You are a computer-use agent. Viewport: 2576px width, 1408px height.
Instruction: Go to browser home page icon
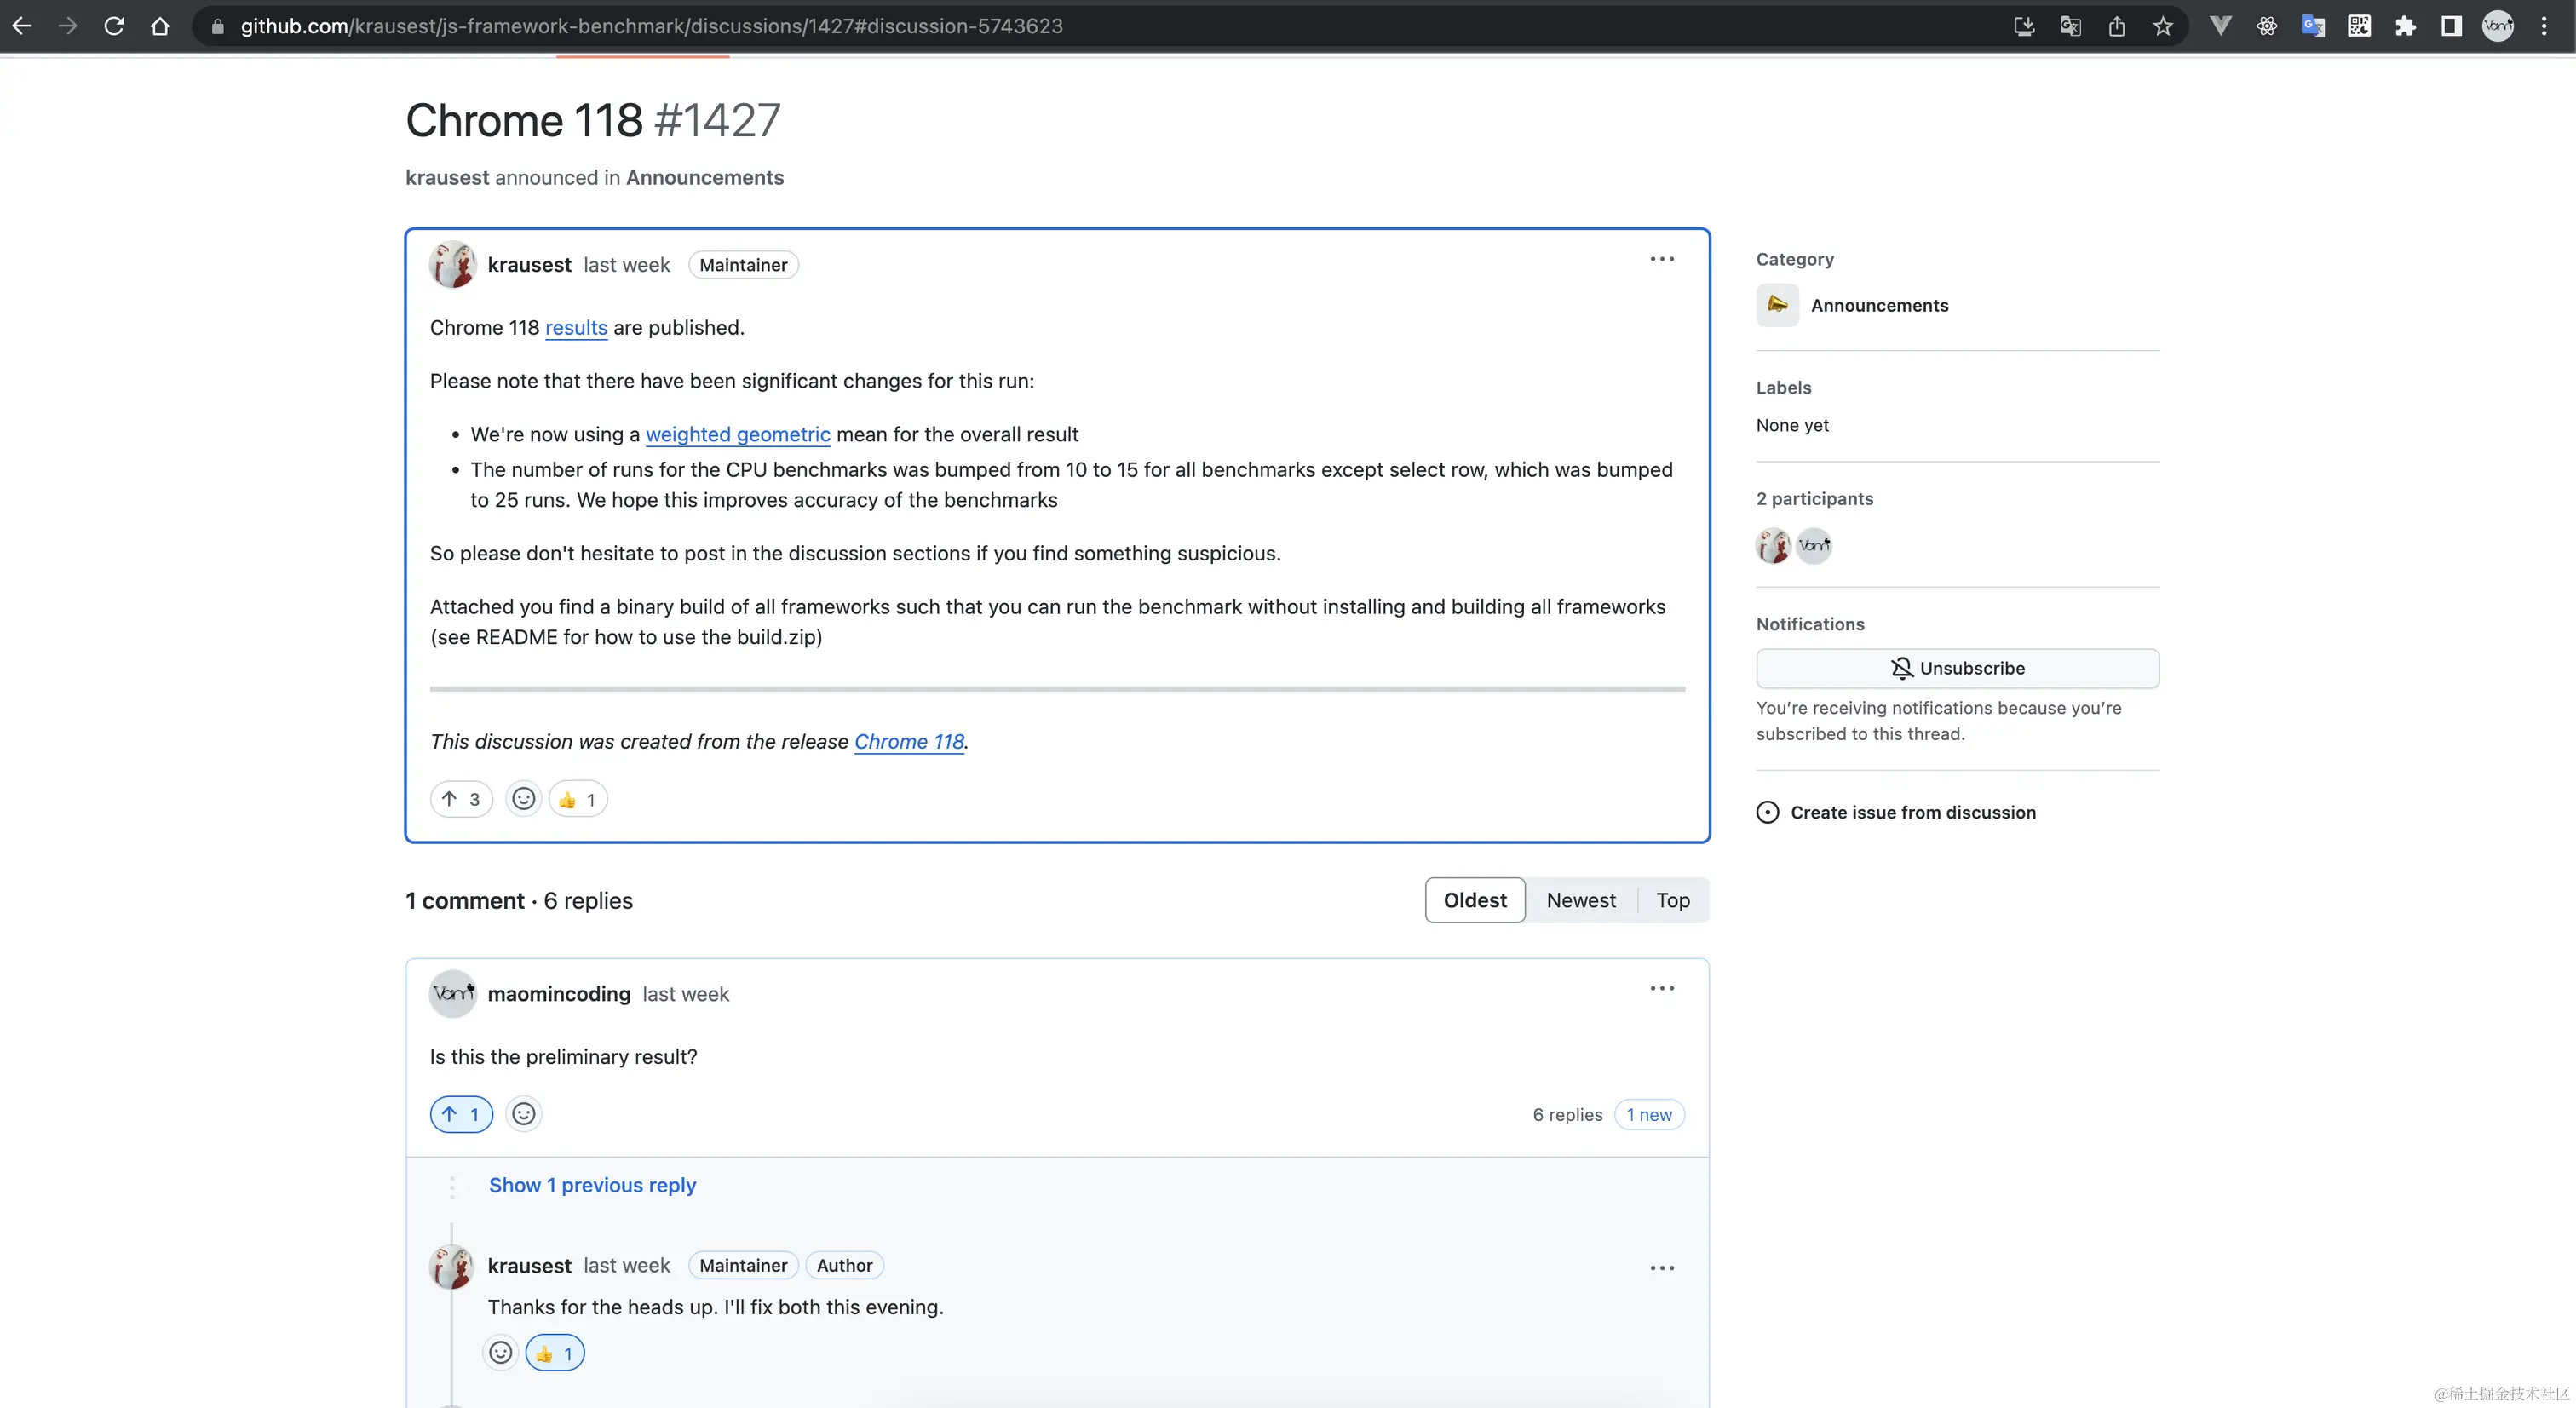point(160,26)
